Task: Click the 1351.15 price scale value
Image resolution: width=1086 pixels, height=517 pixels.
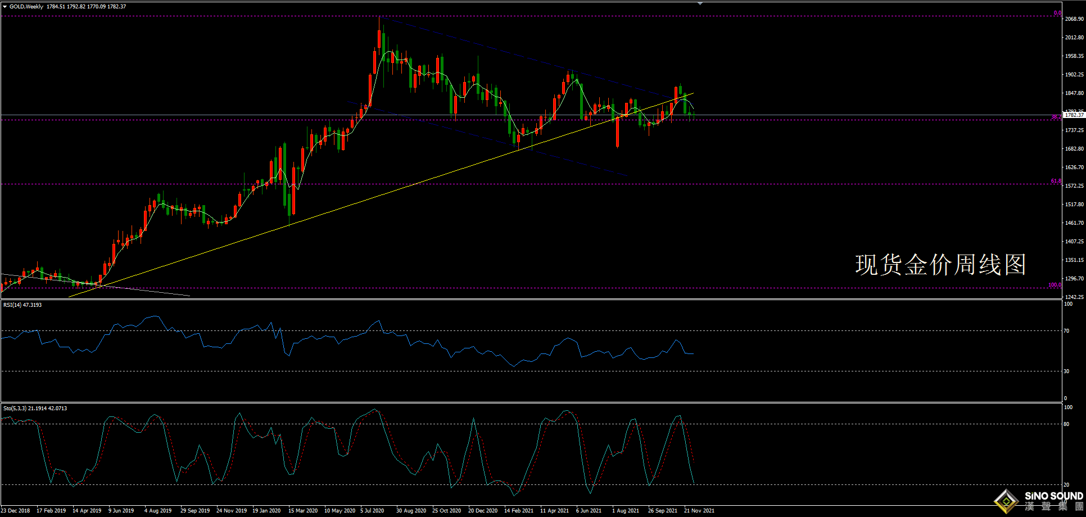Action: (x=1074, y=260)
